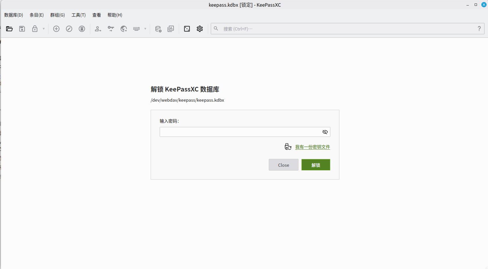Click the copy password key icon
This screenshot has height=269, width=488.
111,29
